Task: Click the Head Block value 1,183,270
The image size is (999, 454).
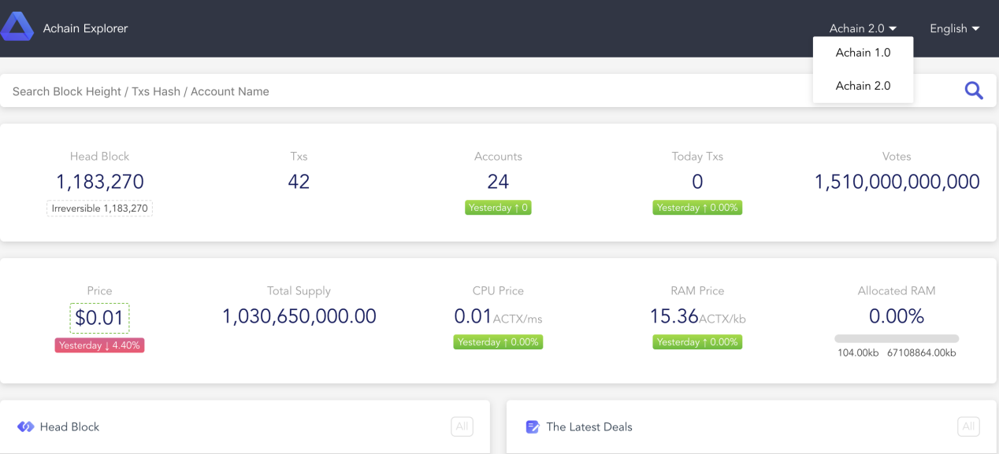Action: click(100, 182)
